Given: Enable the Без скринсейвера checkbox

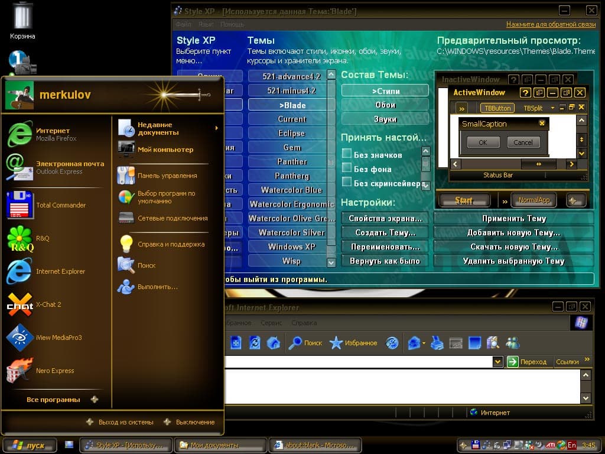Looking at the screenshot, I should click(346, 181).
